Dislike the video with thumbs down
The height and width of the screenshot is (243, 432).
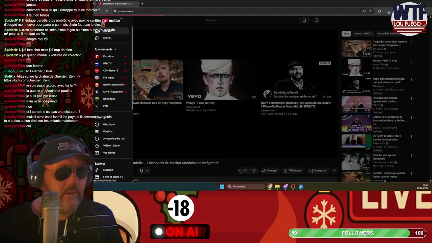253,170
